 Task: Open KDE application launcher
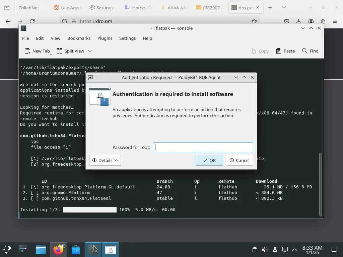[7, 249]
